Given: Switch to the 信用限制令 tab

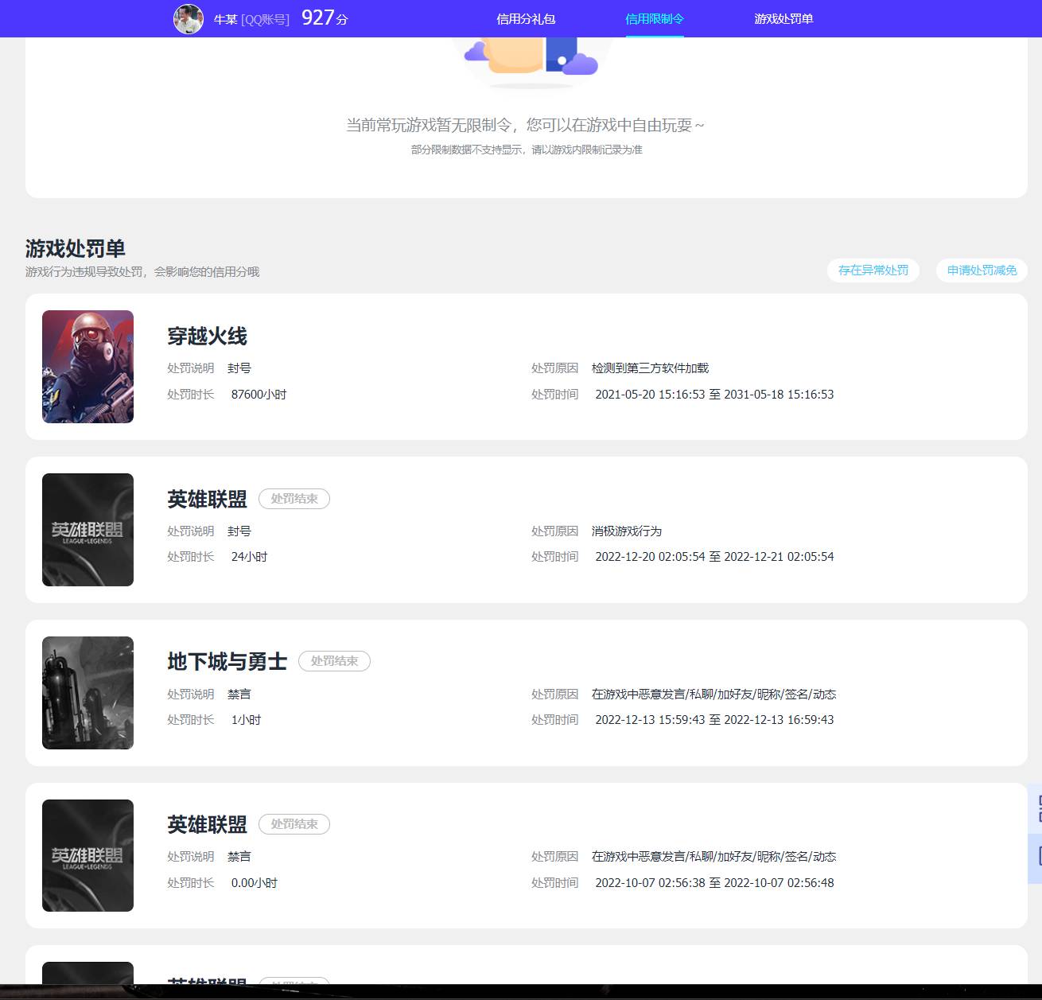Looking at the screenshot, I should [655, 19].
